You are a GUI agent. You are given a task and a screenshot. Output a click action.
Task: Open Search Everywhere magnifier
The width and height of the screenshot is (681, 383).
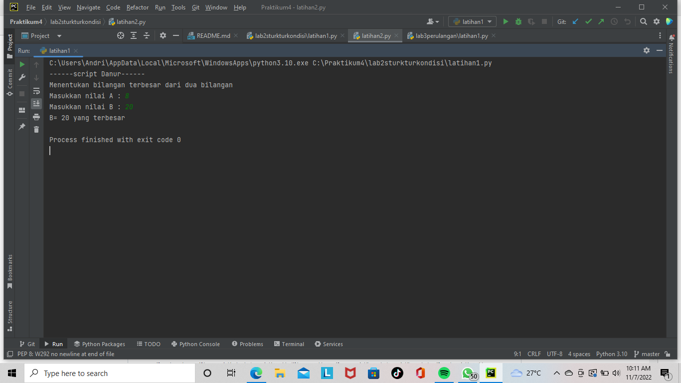point(644,21)
